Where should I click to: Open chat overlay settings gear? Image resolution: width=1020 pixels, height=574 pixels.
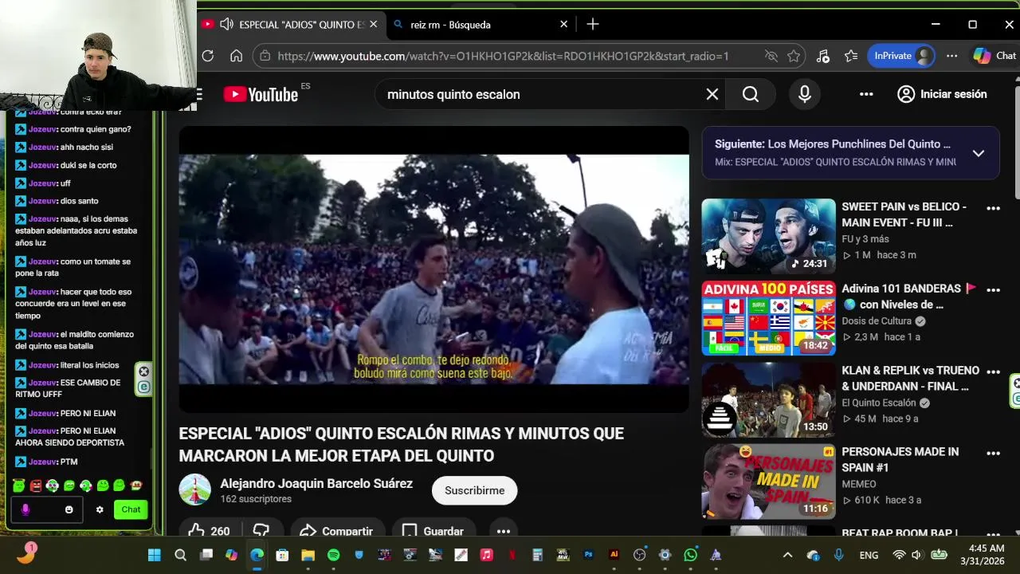click(100, 509)
